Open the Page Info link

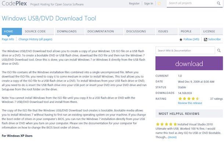8,39
